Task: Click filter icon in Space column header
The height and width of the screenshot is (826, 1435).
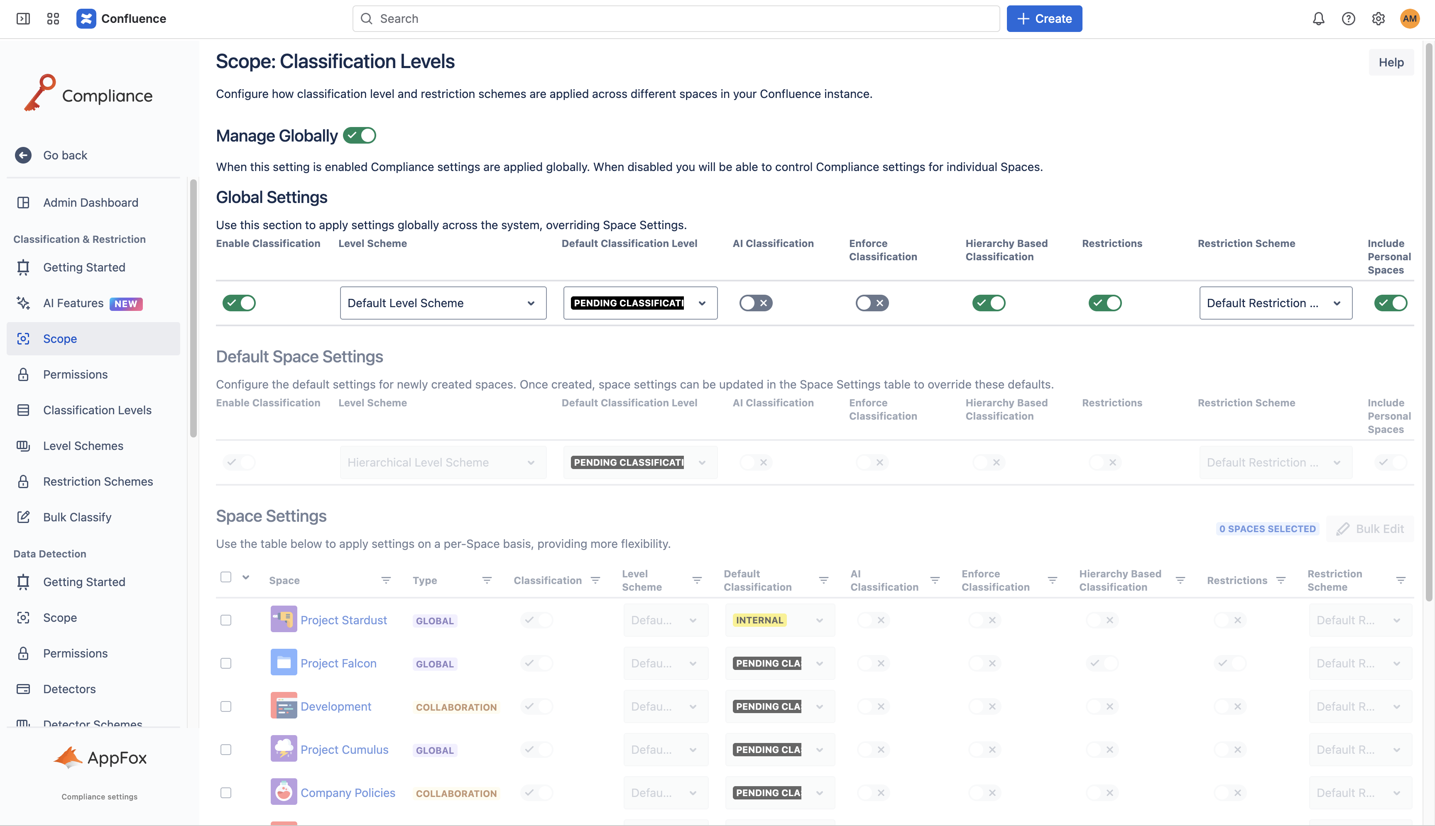Action: pos(386,580)
